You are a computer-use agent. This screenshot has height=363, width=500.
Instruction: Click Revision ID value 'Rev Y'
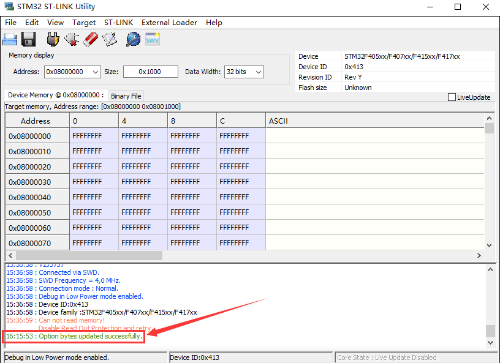353,77
